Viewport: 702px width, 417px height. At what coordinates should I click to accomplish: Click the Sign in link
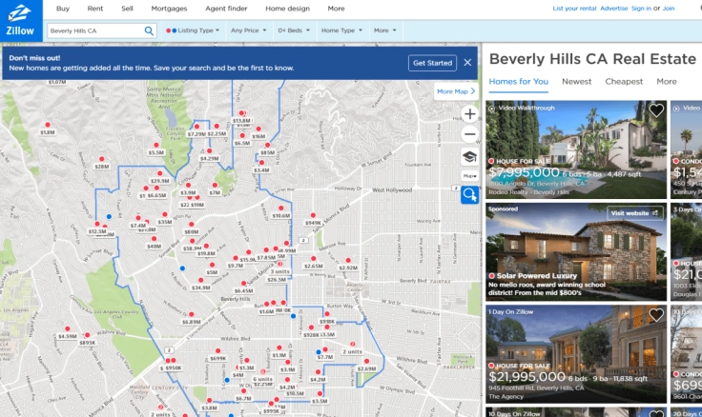(x=641, y=9)
